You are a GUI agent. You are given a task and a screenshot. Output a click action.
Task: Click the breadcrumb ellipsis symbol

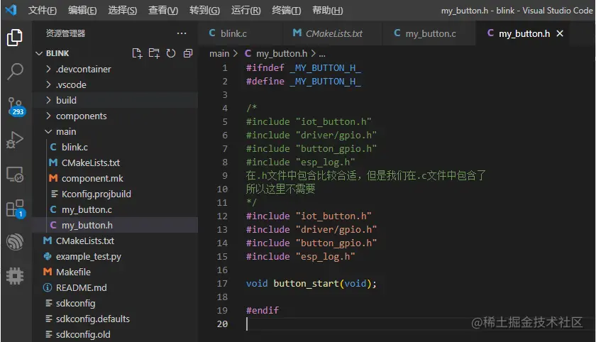tap(322, 54)
